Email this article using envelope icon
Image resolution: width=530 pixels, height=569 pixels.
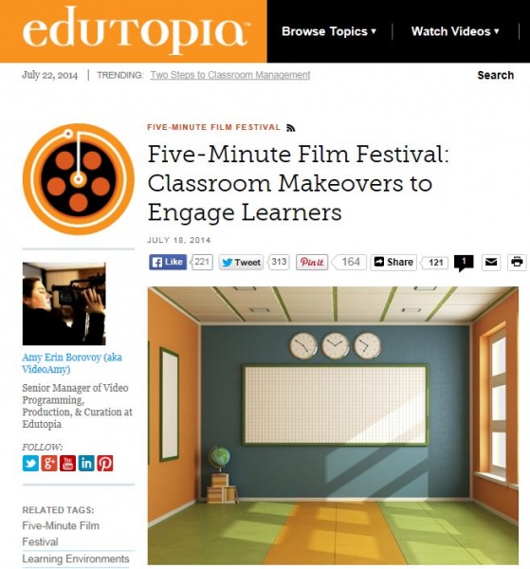click(491, 262)
